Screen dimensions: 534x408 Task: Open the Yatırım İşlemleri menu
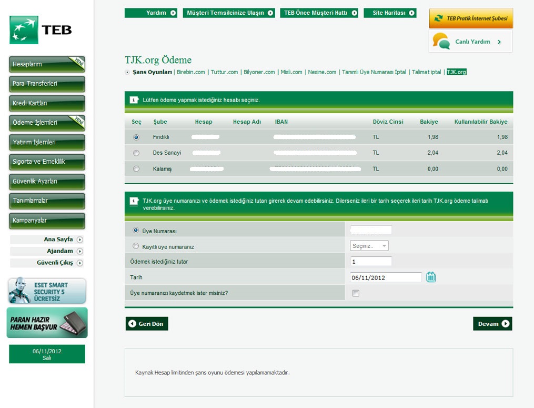click(x=47, y=143)
